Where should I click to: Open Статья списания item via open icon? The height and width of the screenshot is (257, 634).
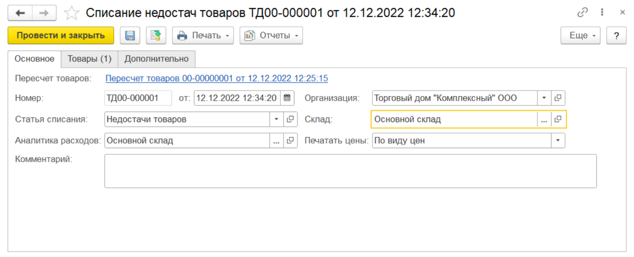coord(290,119)
